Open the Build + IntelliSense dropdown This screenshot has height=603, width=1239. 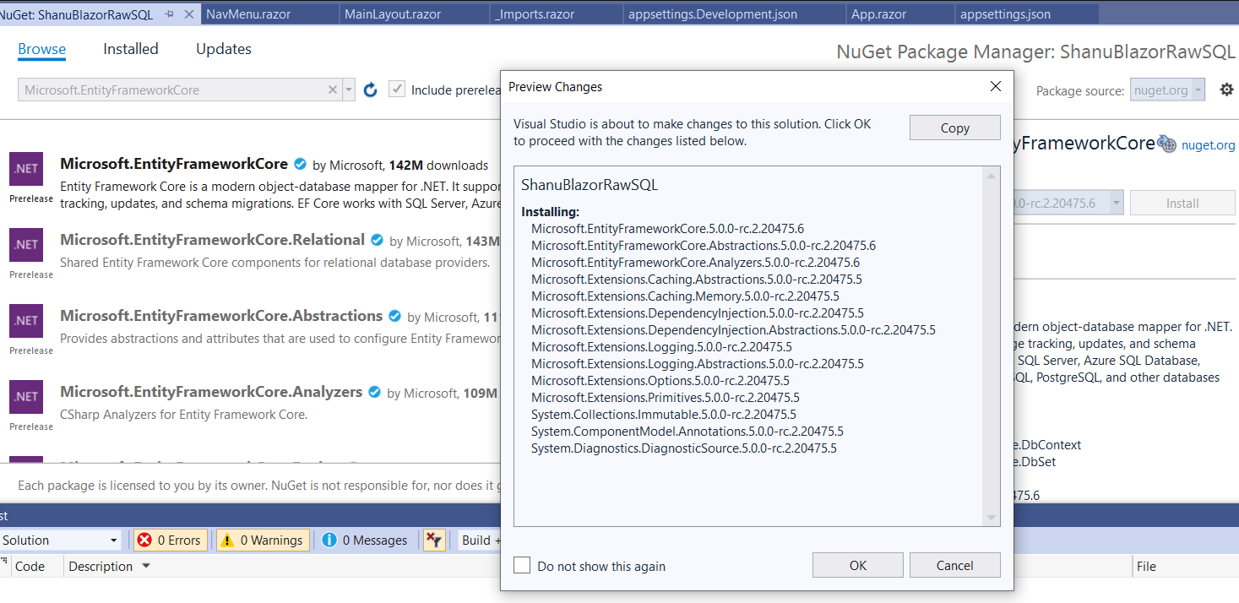(481, 541)
